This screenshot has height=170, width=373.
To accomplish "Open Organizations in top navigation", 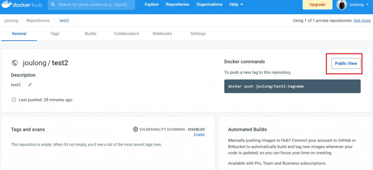I will coord(209,4).
